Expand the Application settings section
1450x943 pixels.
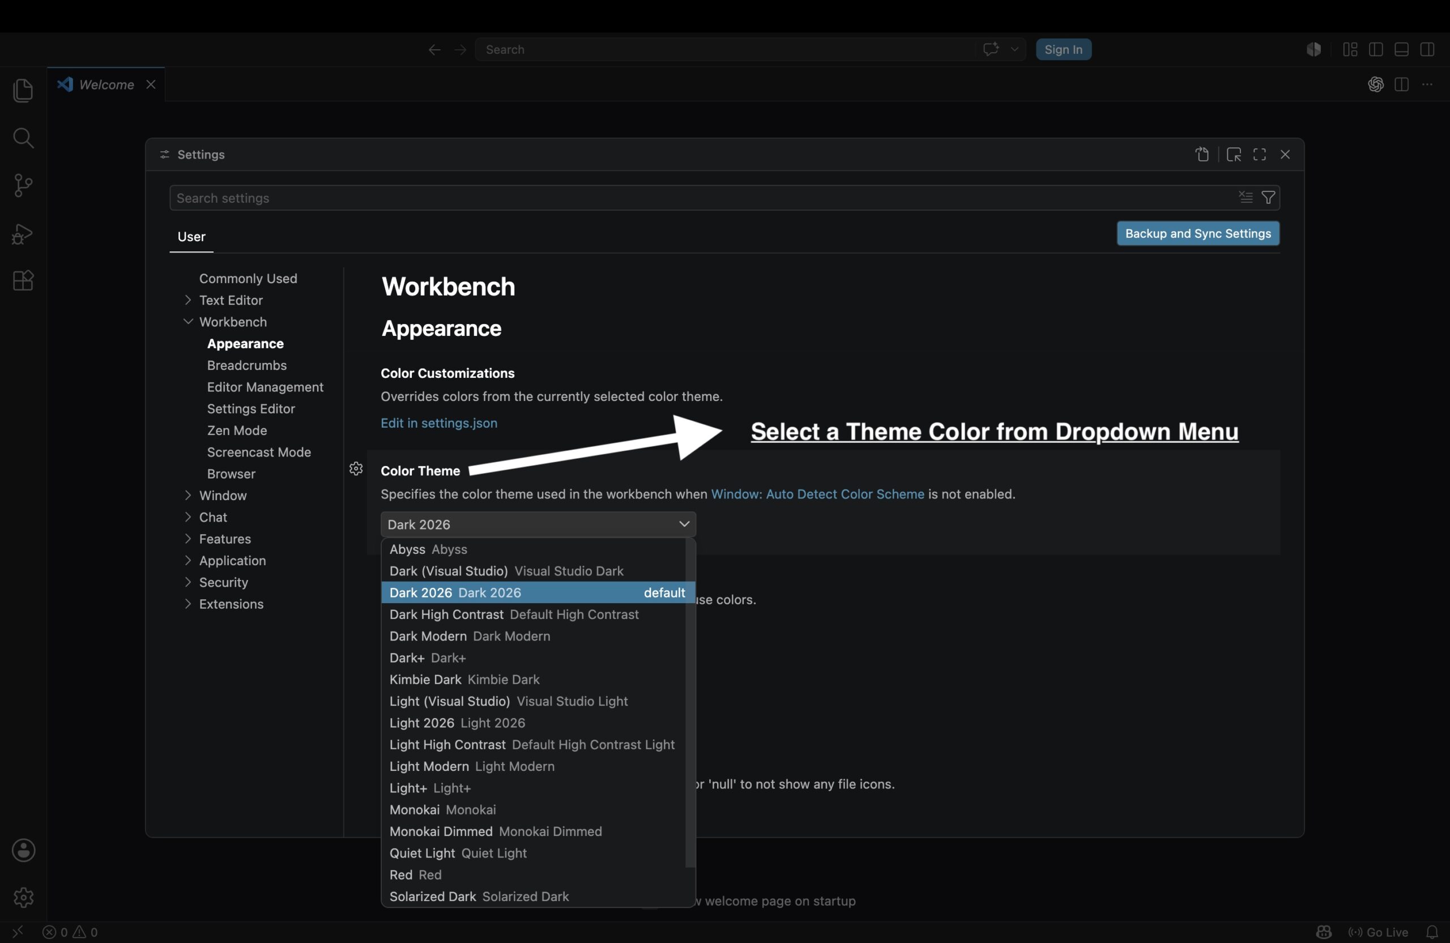pos(187,561)
